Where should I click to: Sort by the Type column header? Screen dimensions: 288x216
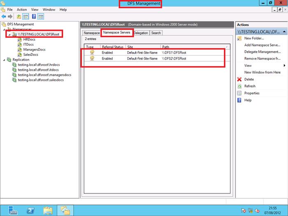click(92, 47)
